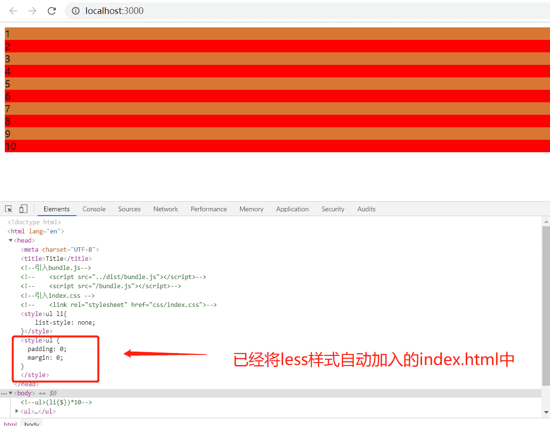
Task: Click the 'list-style: none;' line
Action: (65, 323)
